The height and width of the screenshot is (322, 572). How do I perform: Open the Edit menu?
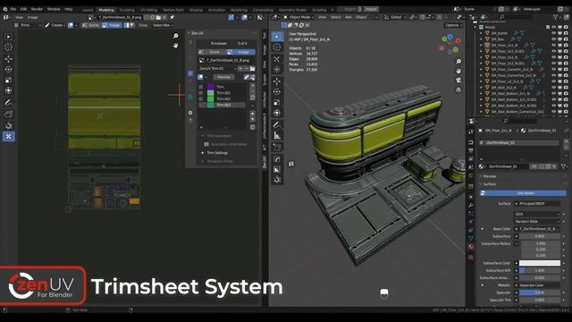click(x=23, y=9)
